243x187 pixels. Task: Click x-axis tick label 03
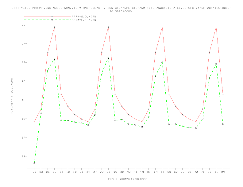41,172
